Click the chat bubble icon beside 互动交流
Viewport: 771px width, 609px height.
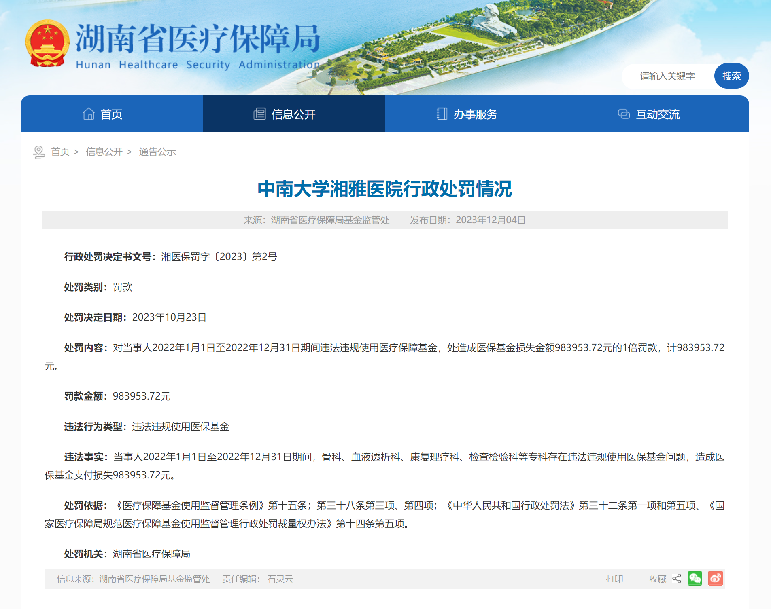[x=624, y=114]
